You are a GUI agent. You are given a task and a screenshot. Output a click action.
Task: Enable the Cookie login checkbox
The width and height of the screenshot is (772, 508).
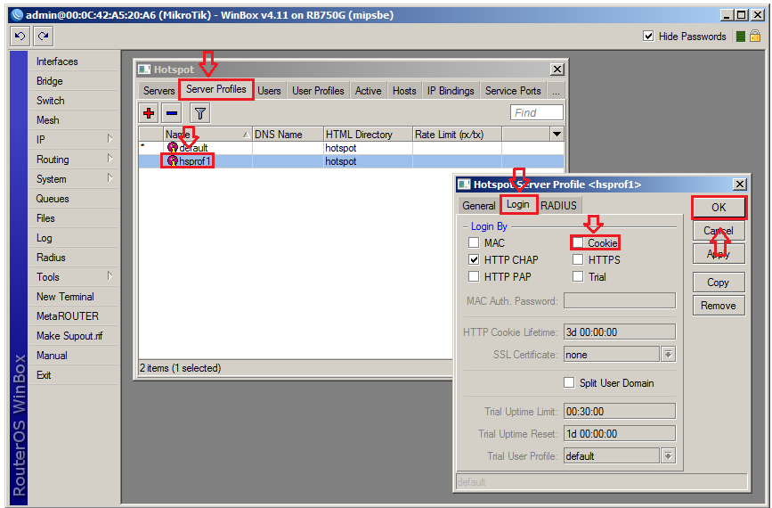click(579, 242)
